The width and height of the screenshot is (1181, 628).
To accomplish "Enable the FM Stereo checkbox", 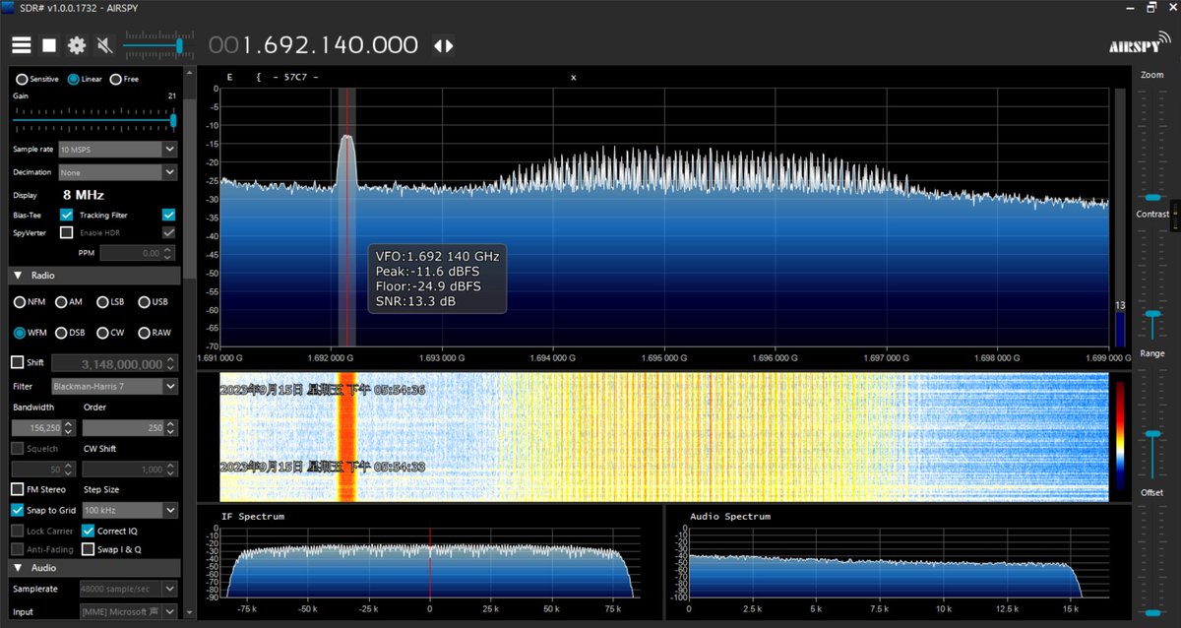I will click(18, 489).
